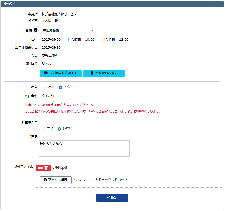Open the 事務局会議 meeting dropdown
The image size is (225, 211).
69,30
